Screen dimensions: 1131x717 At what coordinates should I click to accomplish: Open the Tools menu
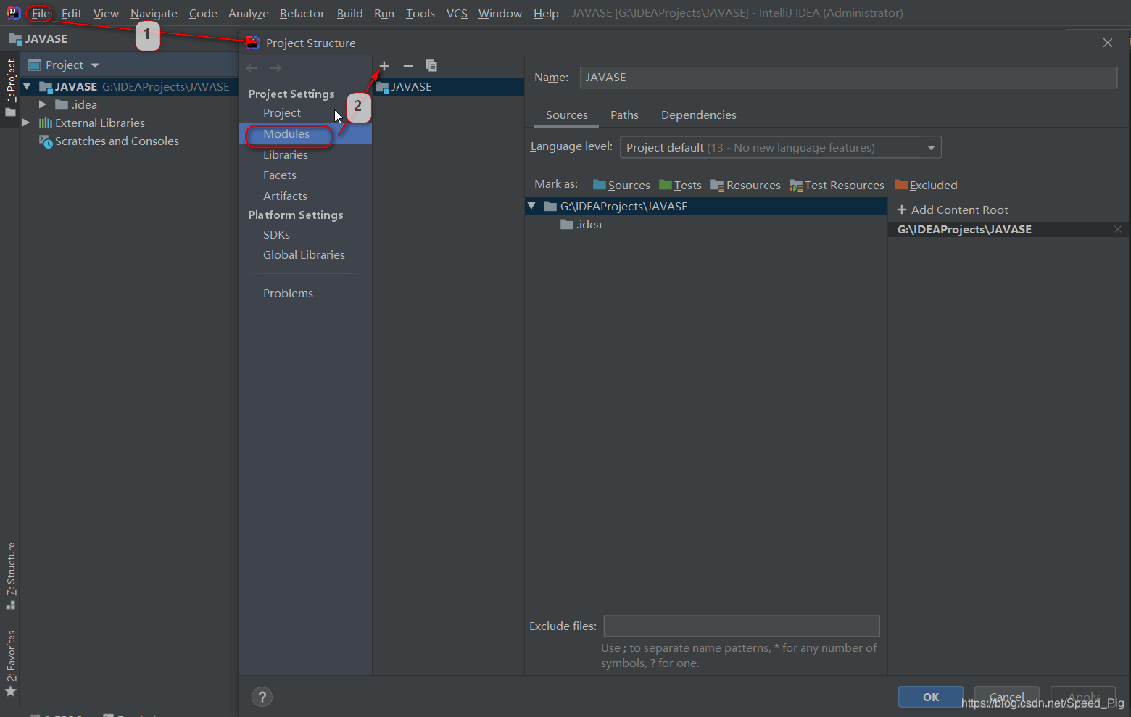[420, 13]
